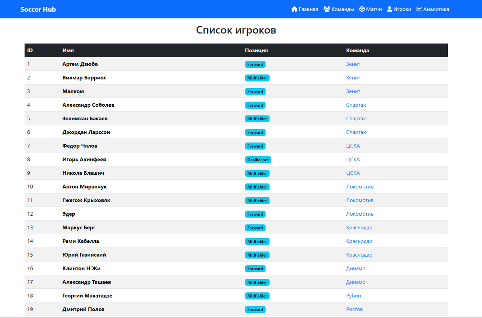Screen dimensions: 482x318
Task: Click the player name Георгий Махатадзе
Action: coord(88,296)
